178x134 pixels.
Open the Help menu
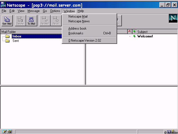click(81, 11)
